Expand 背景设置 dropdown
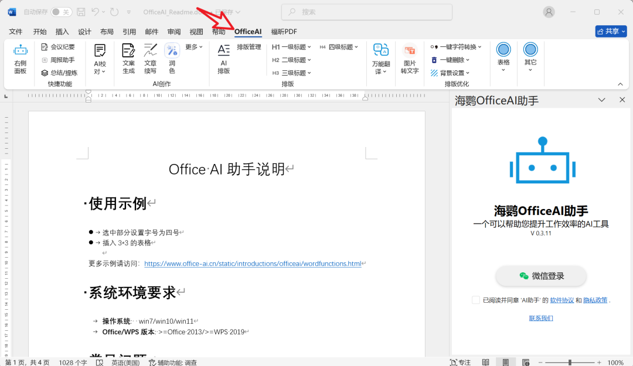Viewport: 633px width, 366px height. tap(450, 73)
